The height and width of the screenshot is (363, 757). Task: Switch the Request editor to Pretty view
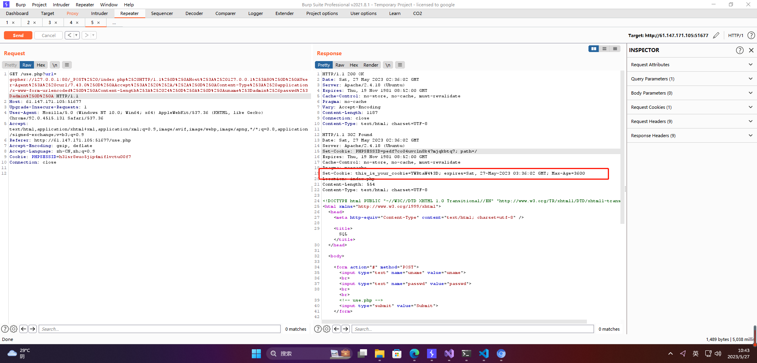pyautogui.click(x=10, y=65)
